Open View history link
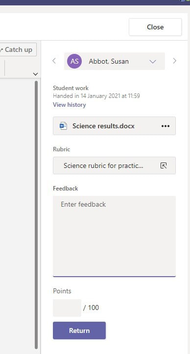 pos(70,105)
